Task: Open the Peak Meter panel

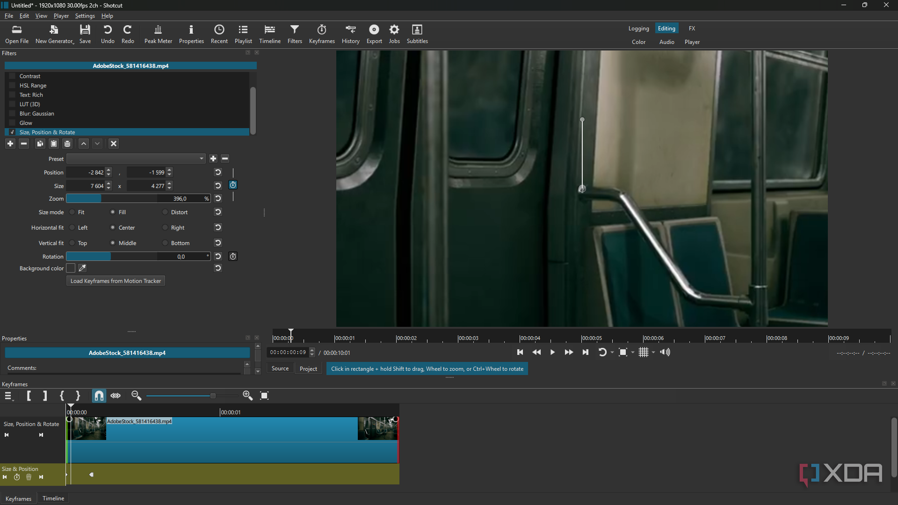Action: (158, 35)
